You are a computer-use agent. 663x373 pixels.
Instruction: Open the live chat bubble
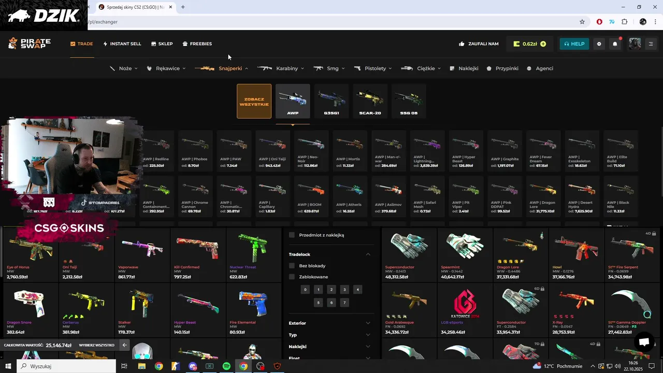[x=644, y=342]
